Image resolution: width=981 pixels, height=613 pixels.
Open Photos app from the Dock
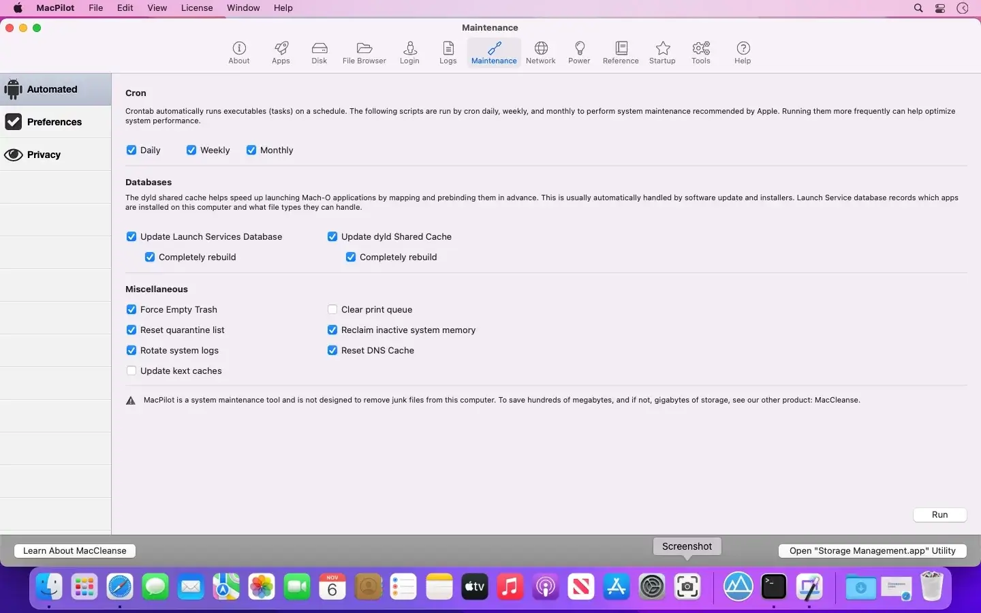pyautogui.click(x=262, y=586)
